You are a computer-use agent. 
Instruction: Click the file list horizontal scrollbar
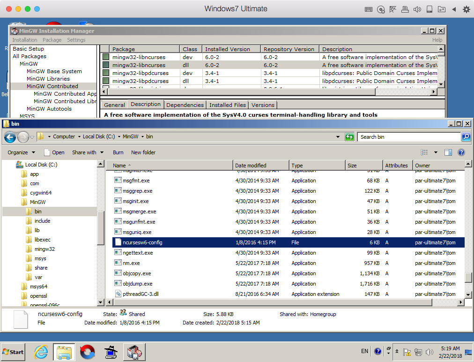coord(273,302)
